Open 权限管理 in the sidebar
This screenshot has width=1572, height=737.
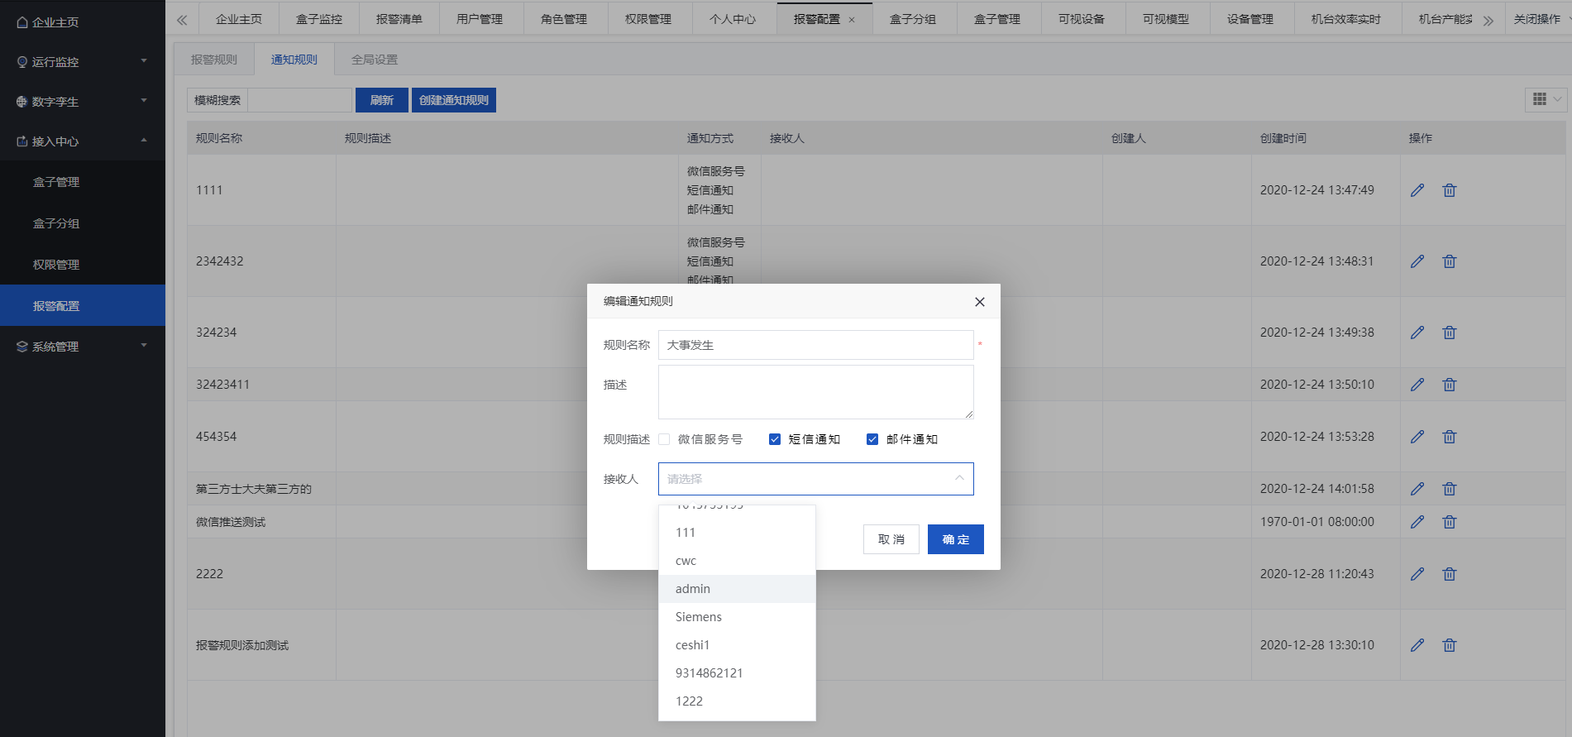click(83, 265)
